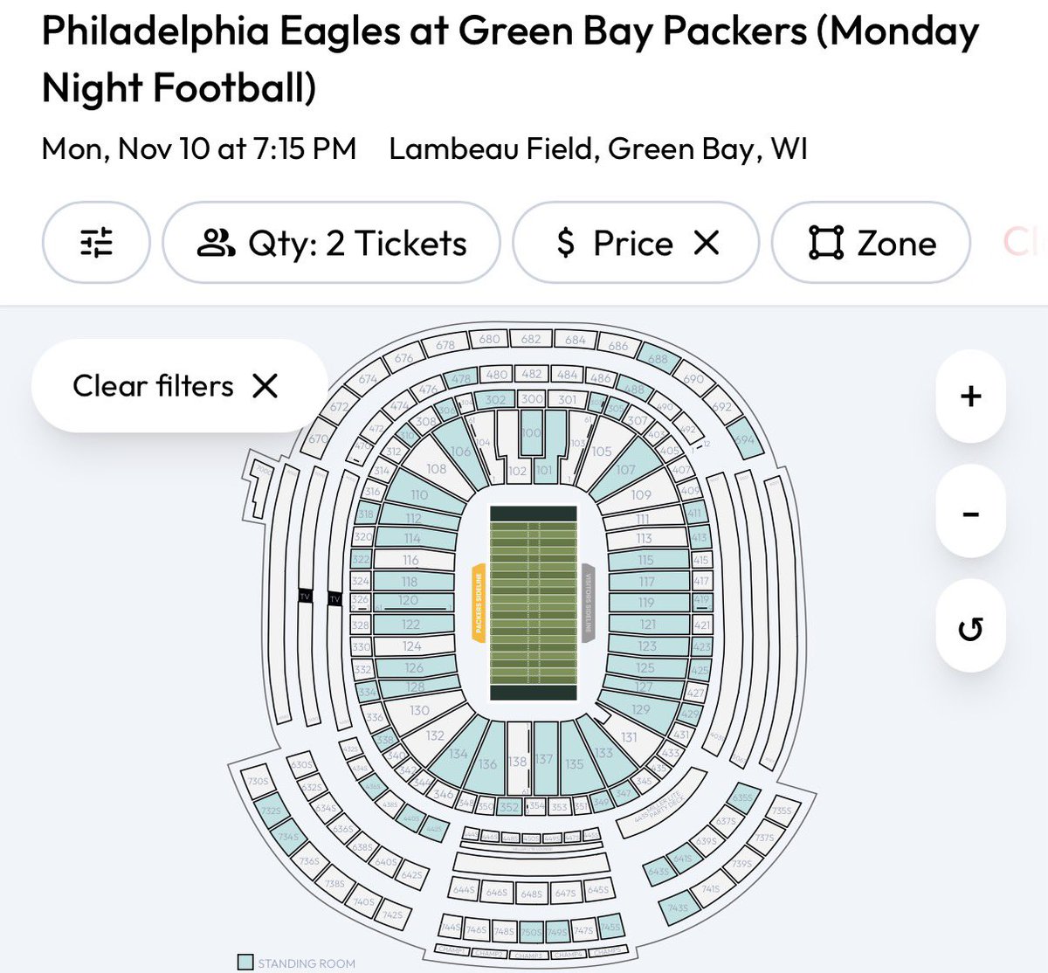Select section 129 near the corner

[642, 709]
